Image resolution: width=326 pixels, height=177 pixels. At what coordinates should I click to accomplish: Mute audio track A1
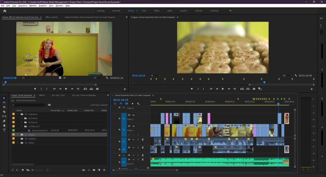pyautogui.click(x=133, y=139)
